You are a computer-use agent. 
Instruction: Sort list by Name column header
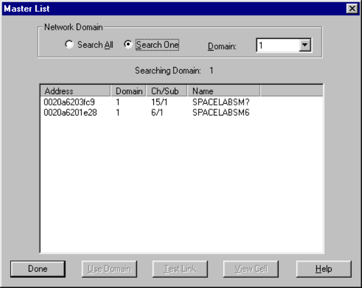click(224, 91)
